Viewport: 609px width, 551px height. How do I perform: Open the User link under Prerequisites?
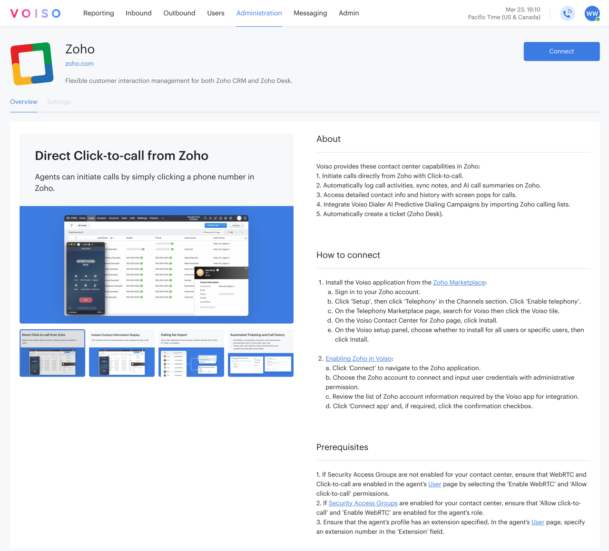(434, 484)
